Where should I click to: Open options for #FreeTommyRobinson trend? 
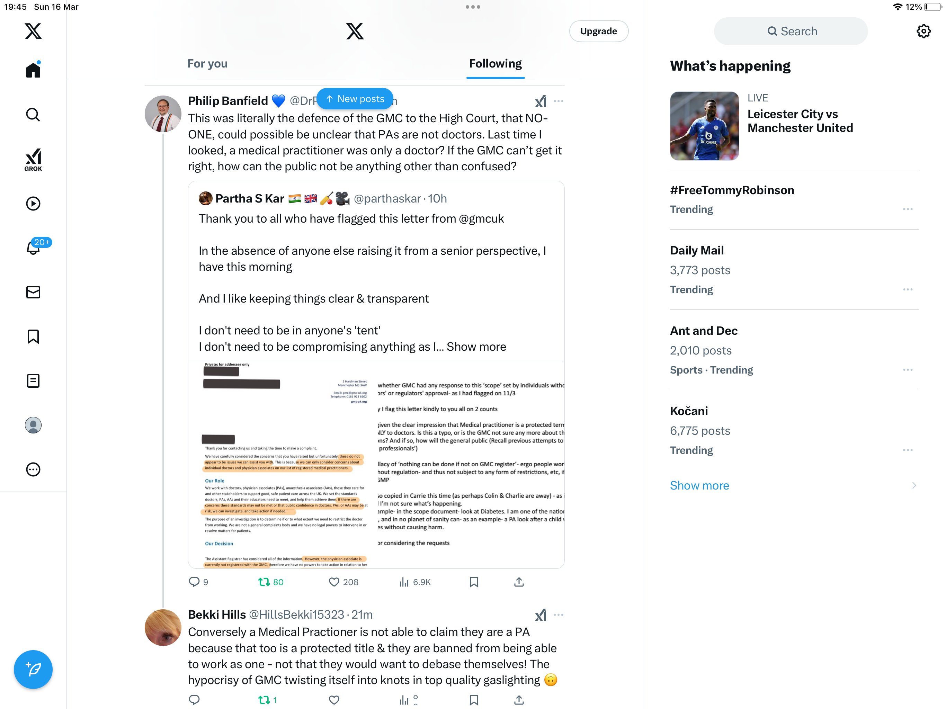tap(908, 209)
